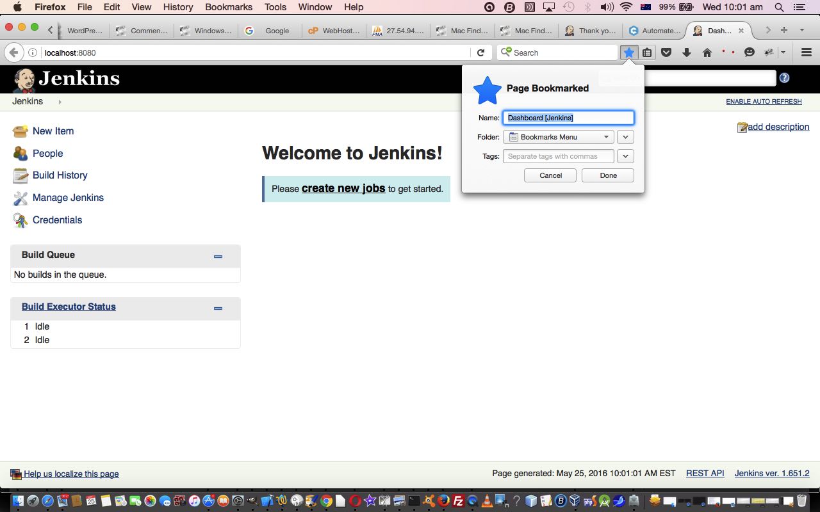Click the 'add description' link

(x=778, y=127)
